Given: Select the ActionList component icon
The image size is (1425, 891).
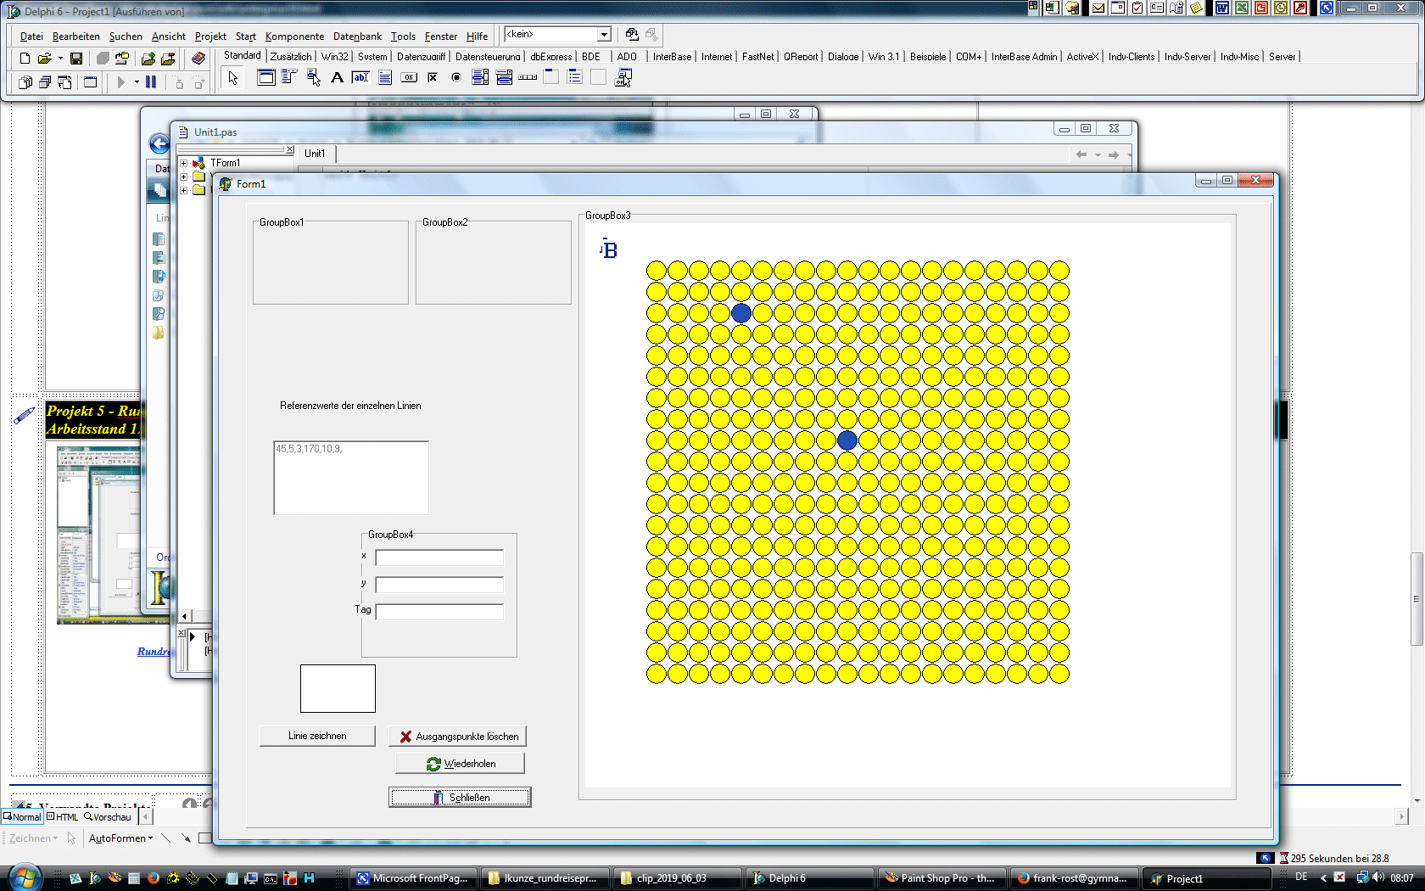Looking at the screenshot, I should [623, 77].
